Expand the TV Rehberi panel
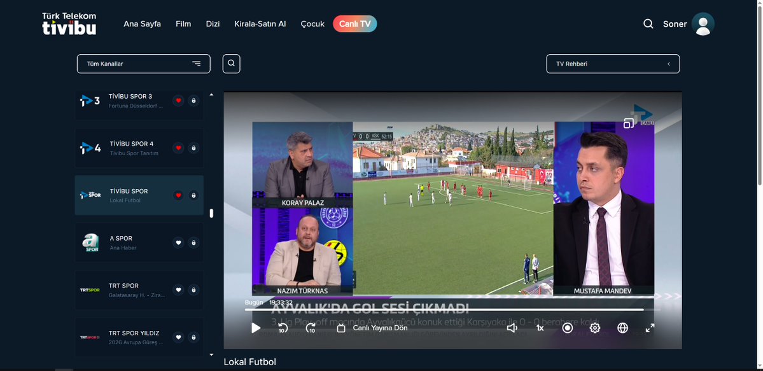763x371 pixels. click(613, 64)
